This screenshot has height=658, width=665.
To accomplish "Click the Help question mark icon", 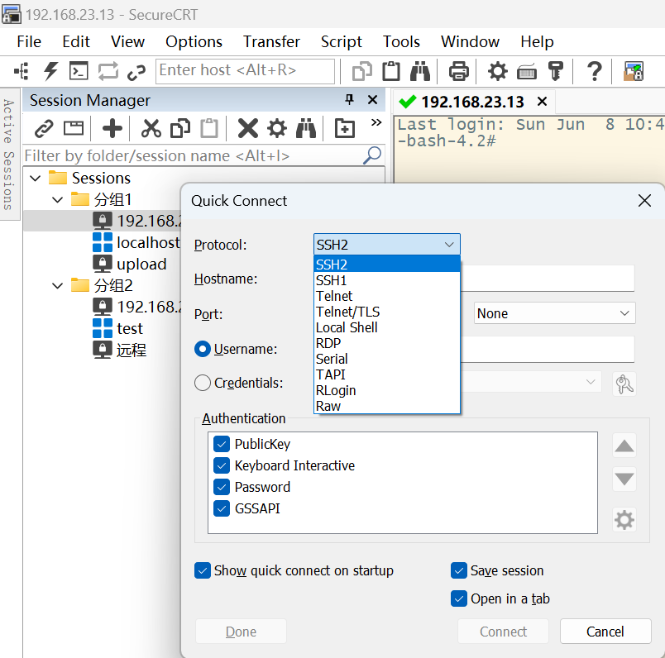I will [595, 71].
